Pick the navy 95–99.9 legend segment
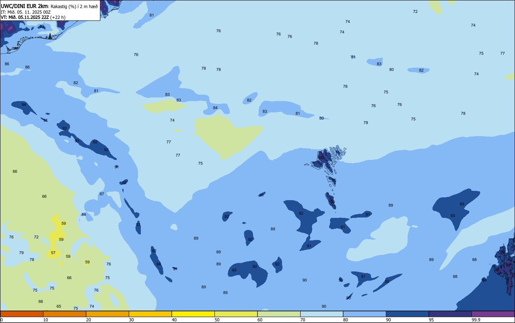Image resolution: width=515 pixels, height=323 pixels. 450,314
